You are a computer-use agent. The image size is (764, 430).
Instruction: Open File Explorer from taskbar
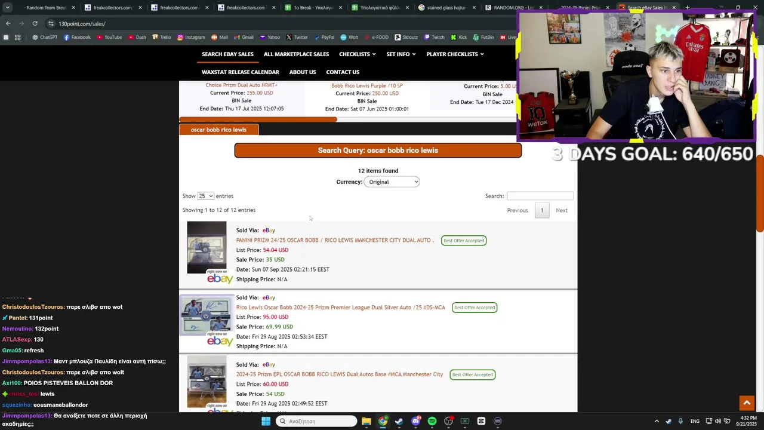coord(366,421)
